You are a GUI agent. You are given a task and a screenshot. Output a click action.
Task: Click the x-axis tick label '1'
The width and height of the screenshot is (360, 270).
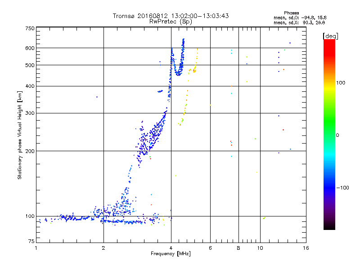36,248
